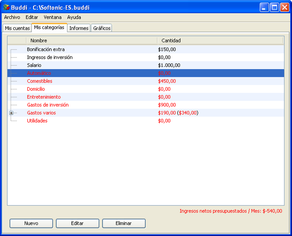Select the Gastos varios row name
This screenshot has width=292, height=236.
tap(41, 113)
